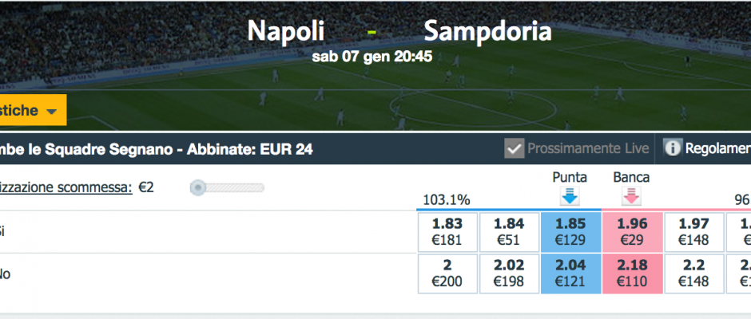
Task: Back No at odds 2.04
Action: [x=570, y=274]
